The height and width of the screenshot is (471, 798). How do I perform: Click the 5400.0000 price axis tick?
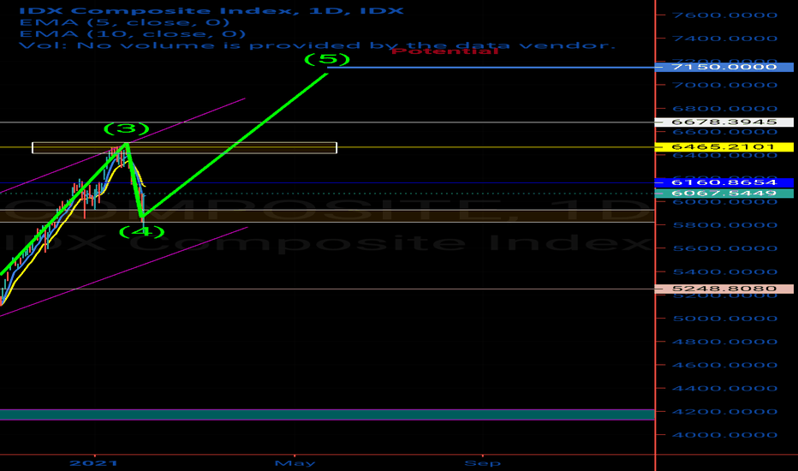pyautogui.click(x=724, y=272)
